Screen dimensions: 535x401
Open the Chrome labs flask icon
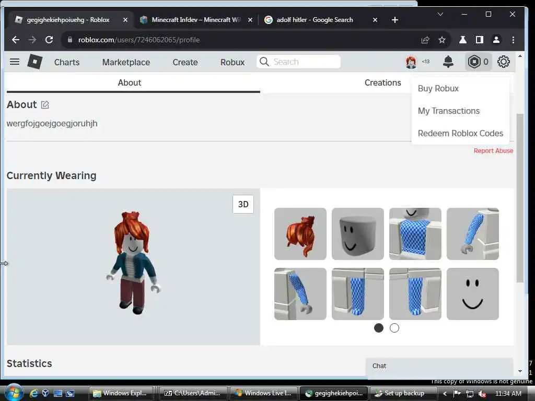click(x=463, y=40)
